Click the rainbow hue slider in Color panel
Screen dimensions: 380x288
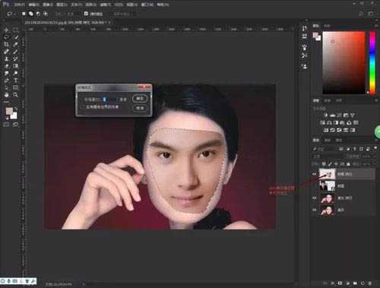[x=372, y=63]
